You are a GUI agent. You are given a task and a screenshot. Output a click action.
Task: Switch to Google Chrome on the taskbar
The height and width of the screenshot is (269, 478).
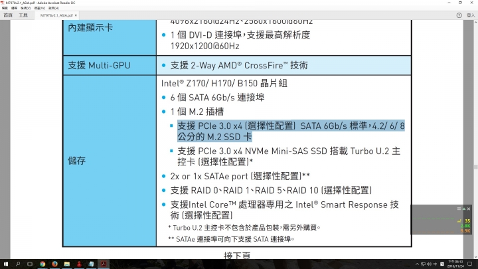[42, 264]
